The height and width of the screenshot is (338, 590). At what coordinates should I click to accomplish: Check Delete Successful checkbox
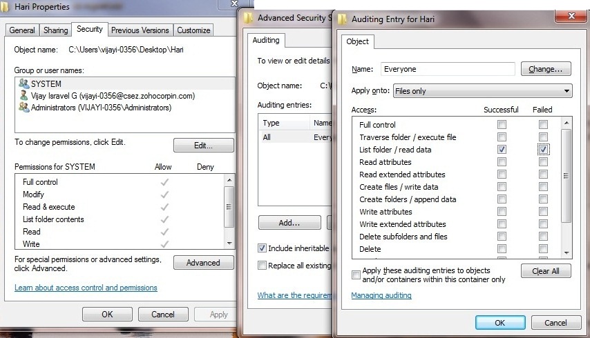(502, 248)
